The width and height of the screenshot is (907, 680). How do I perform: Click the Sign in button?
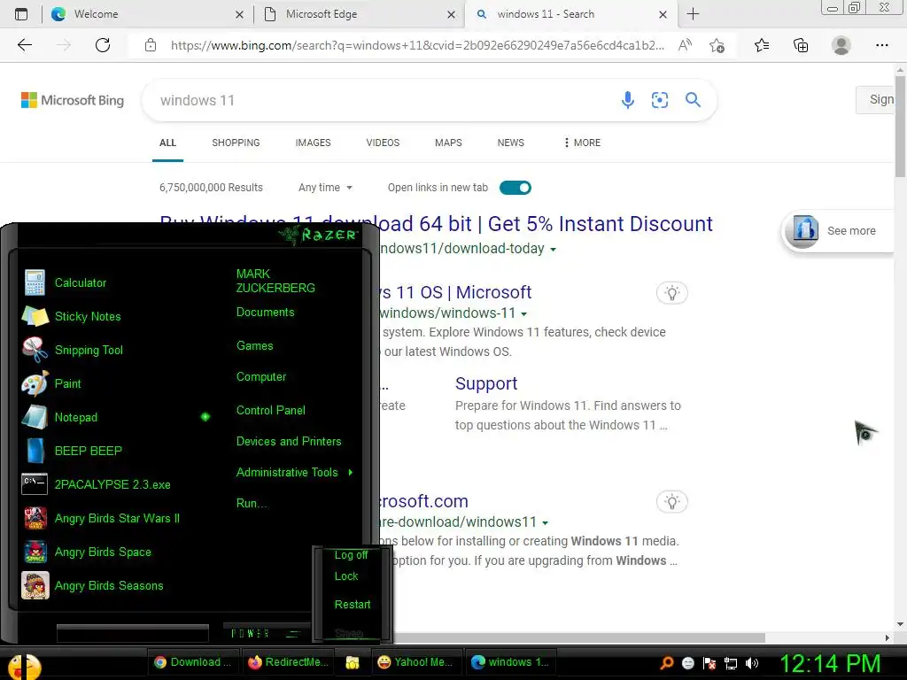coord(876,99)
